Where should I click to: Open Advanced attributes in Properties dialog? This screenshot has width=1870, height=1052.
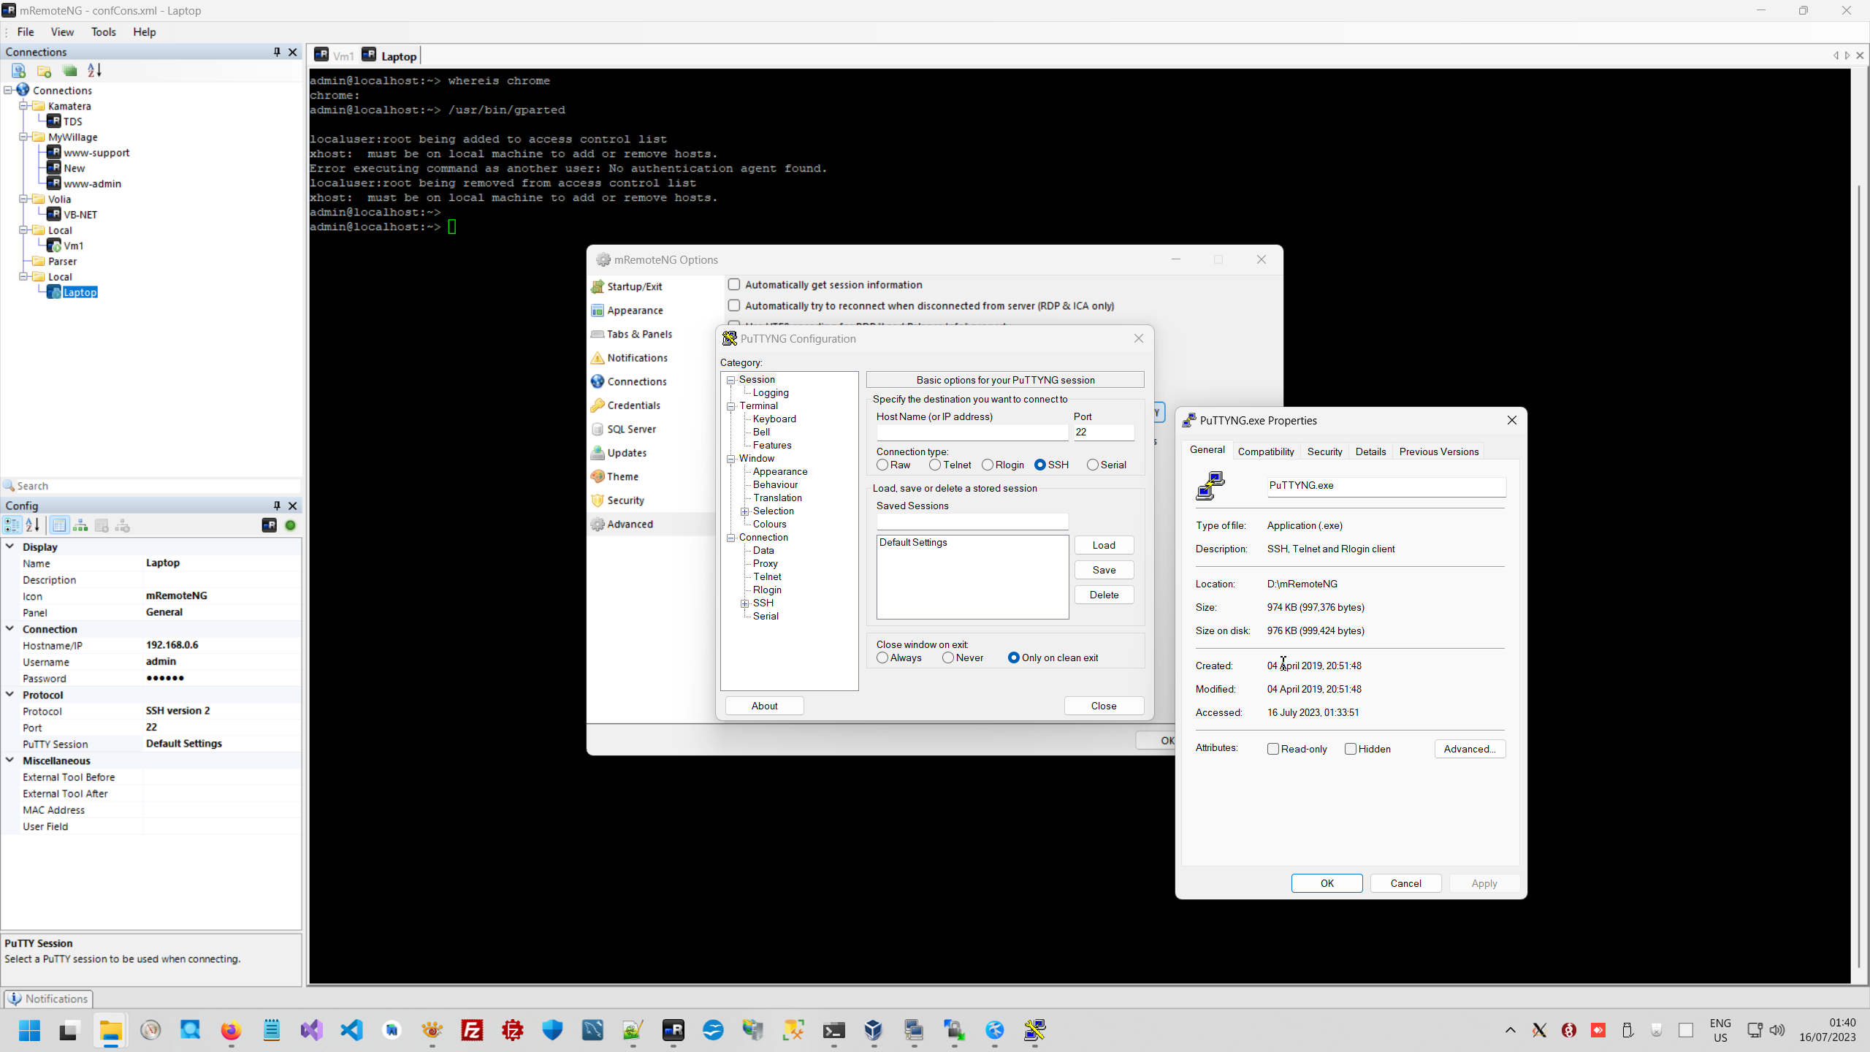1469,748
